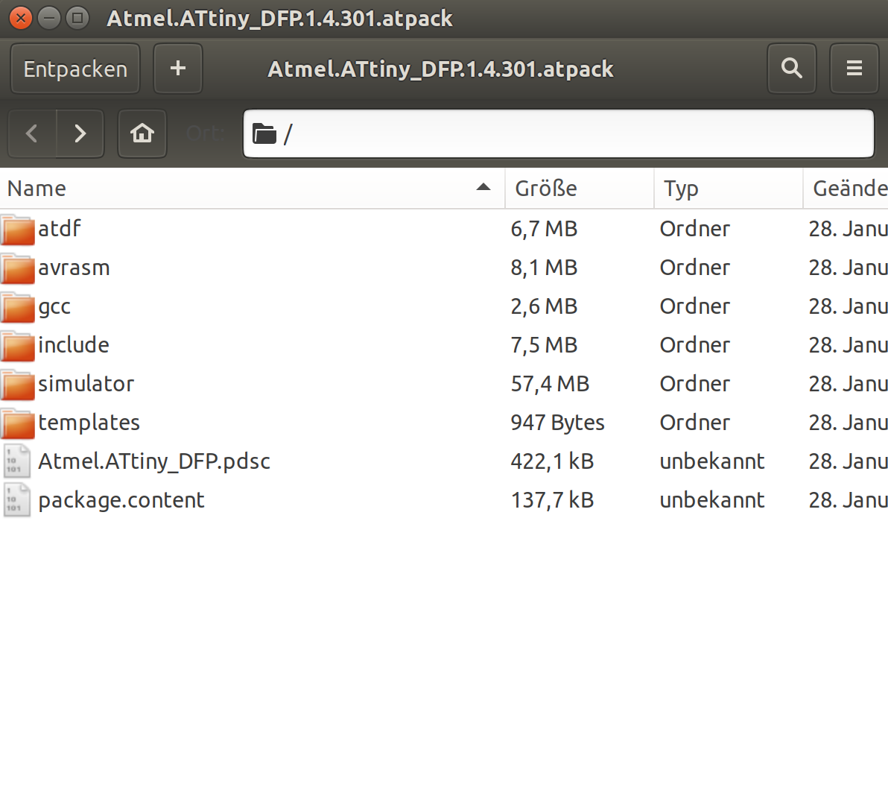Screen dimensions: 888x805
Task: Close the archive manager window
Action: (x=21, y=18)
